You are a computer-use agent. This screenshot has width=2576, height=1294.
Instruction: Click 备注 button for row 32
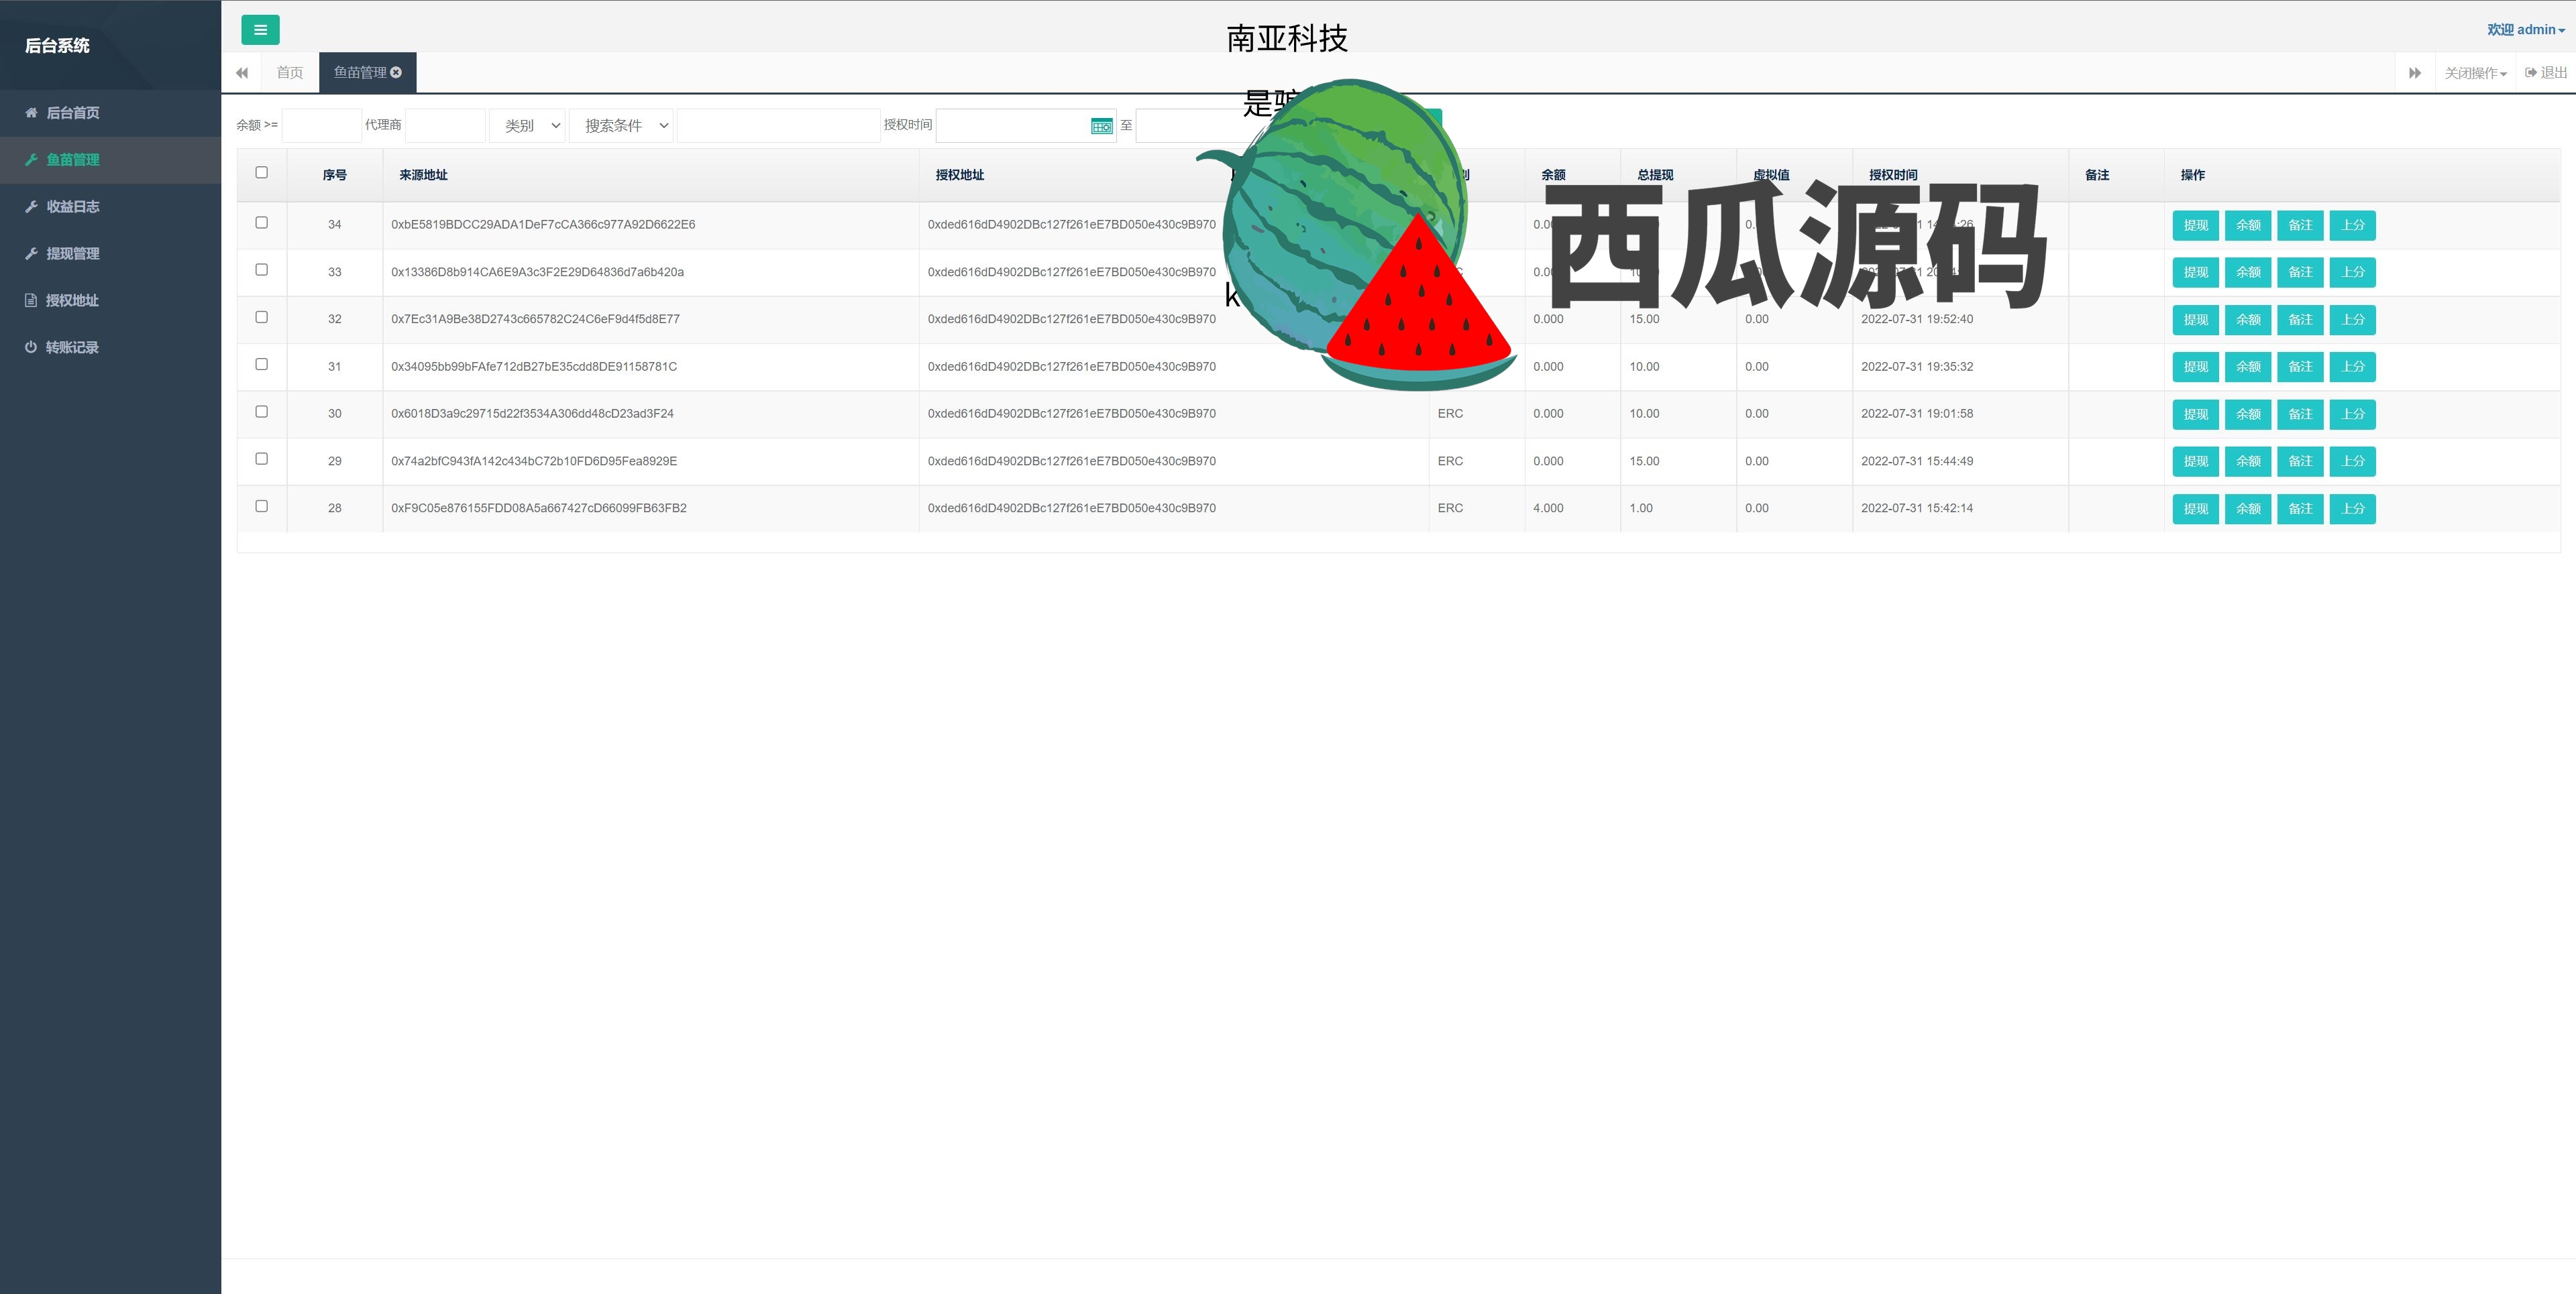[x=2300, y=320]
